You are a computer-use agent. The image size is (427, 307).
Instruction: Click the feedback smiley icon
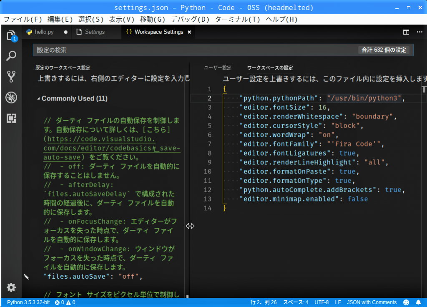click(406, 302)
